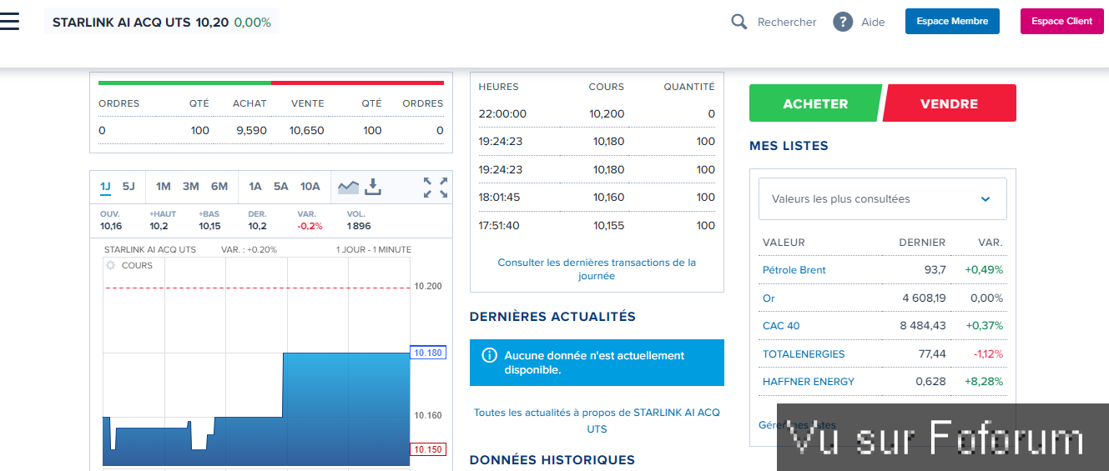Select the 10A chart period

(310, 187)
